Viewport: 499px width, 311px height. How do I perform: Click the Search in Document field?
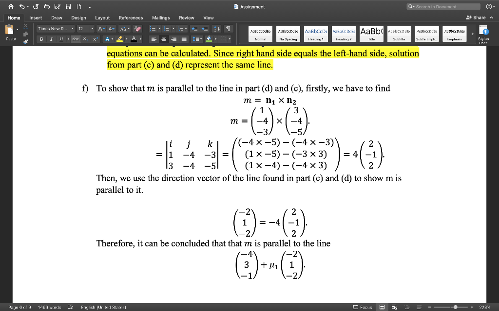443,7
